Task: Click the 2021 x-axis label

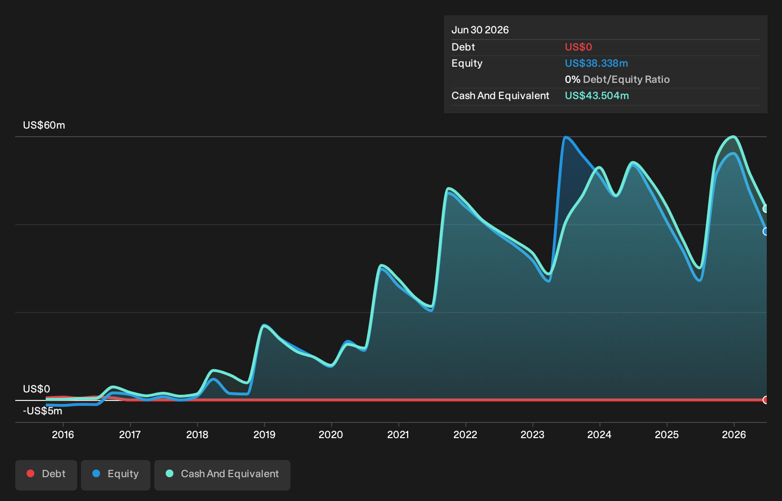Action: pos(398,434)
